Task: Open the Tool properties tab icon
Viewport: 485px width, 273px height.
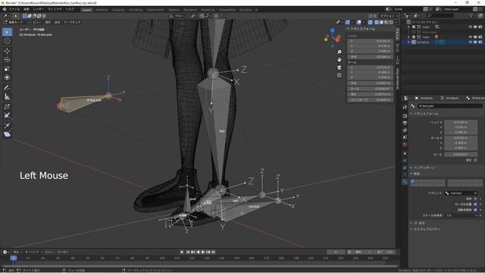Action: point(405,107)
